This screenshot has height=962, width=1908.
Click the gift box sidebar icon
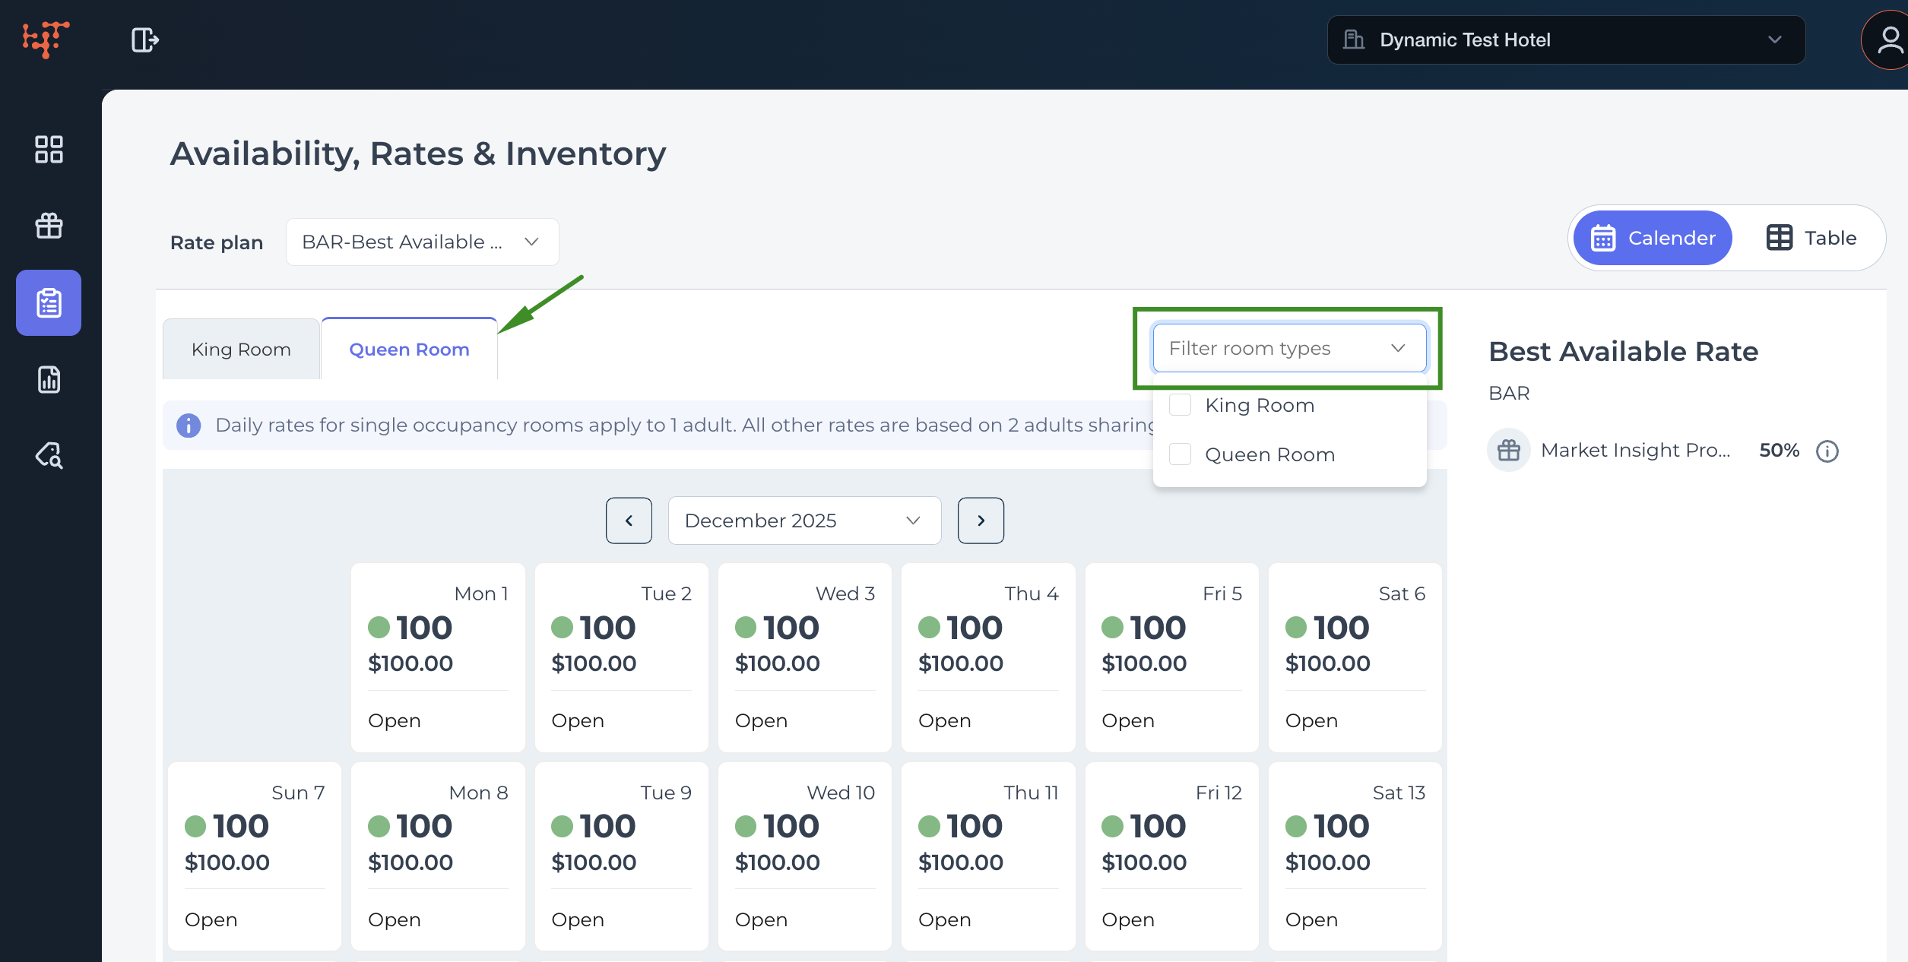(49, 226)
